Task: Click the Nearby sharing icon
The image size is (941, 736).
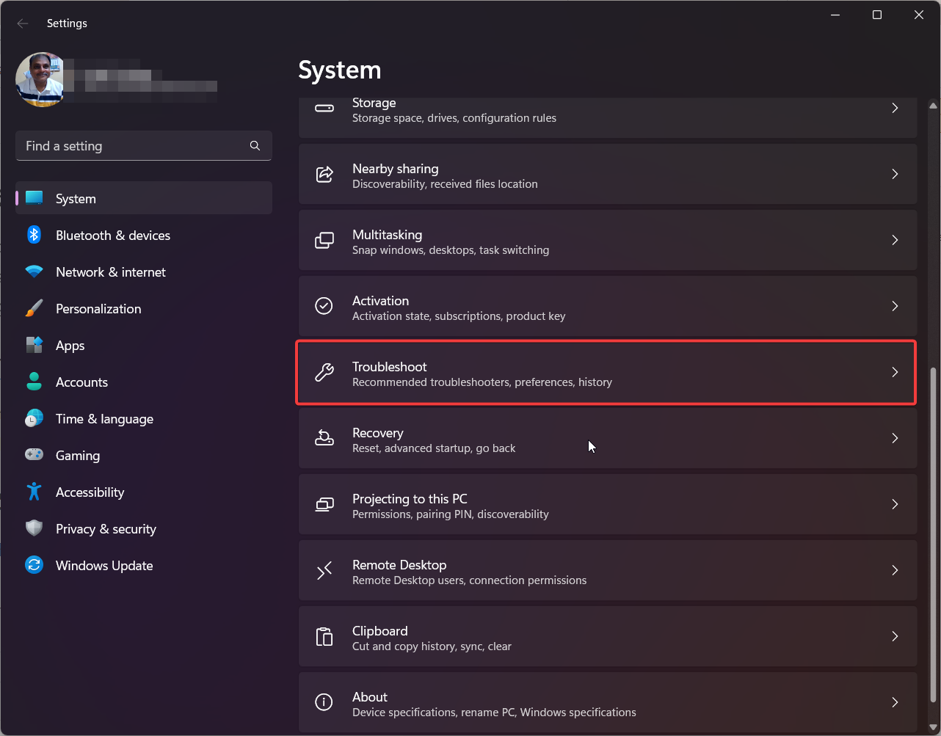Action: tap(324, 174)
